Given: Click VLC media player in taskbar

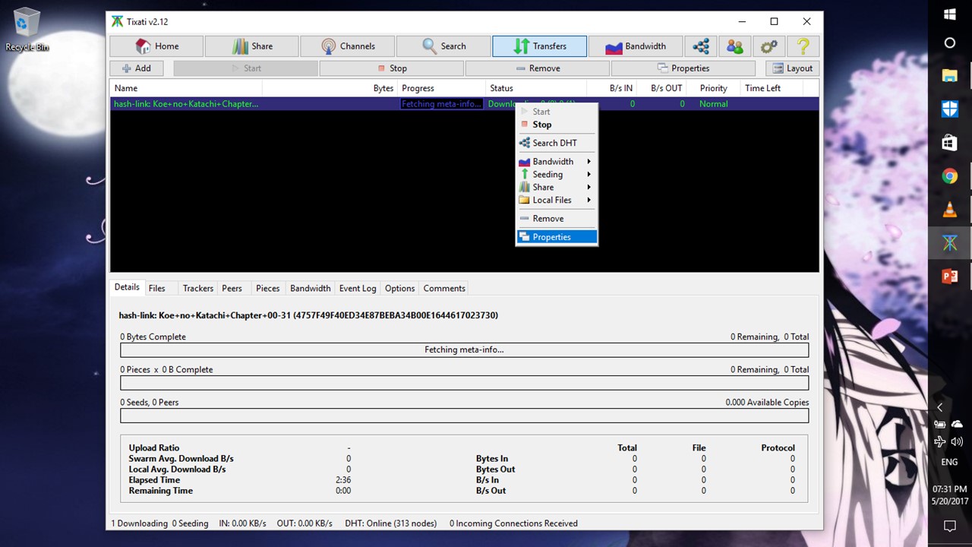Looking at the screenshot, I should pos(949,210).
